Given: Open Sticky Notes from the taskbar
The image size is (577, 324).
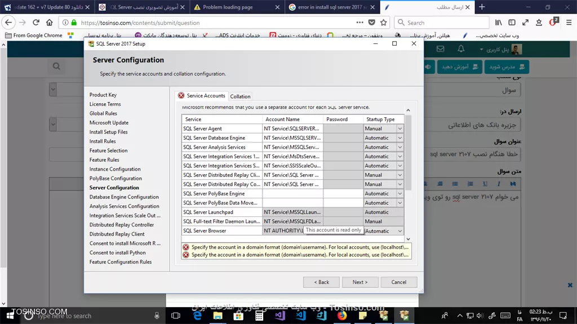Looking at the screenshot, I should tap(363, 316).
